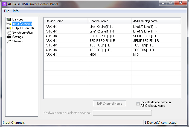Click the Hardware name of selected channel field

click(122, 113)
